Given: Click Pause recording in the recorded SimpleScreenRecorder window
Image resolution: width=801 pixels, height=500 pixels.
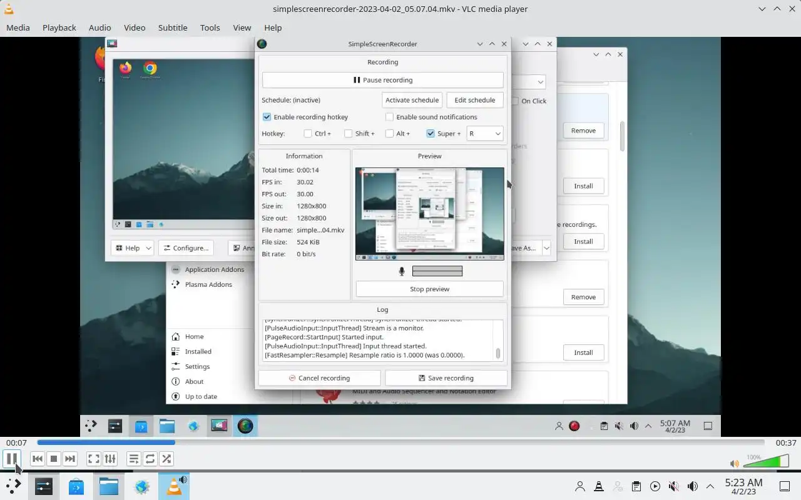Looking at the screenshot, I should point(382,80).
